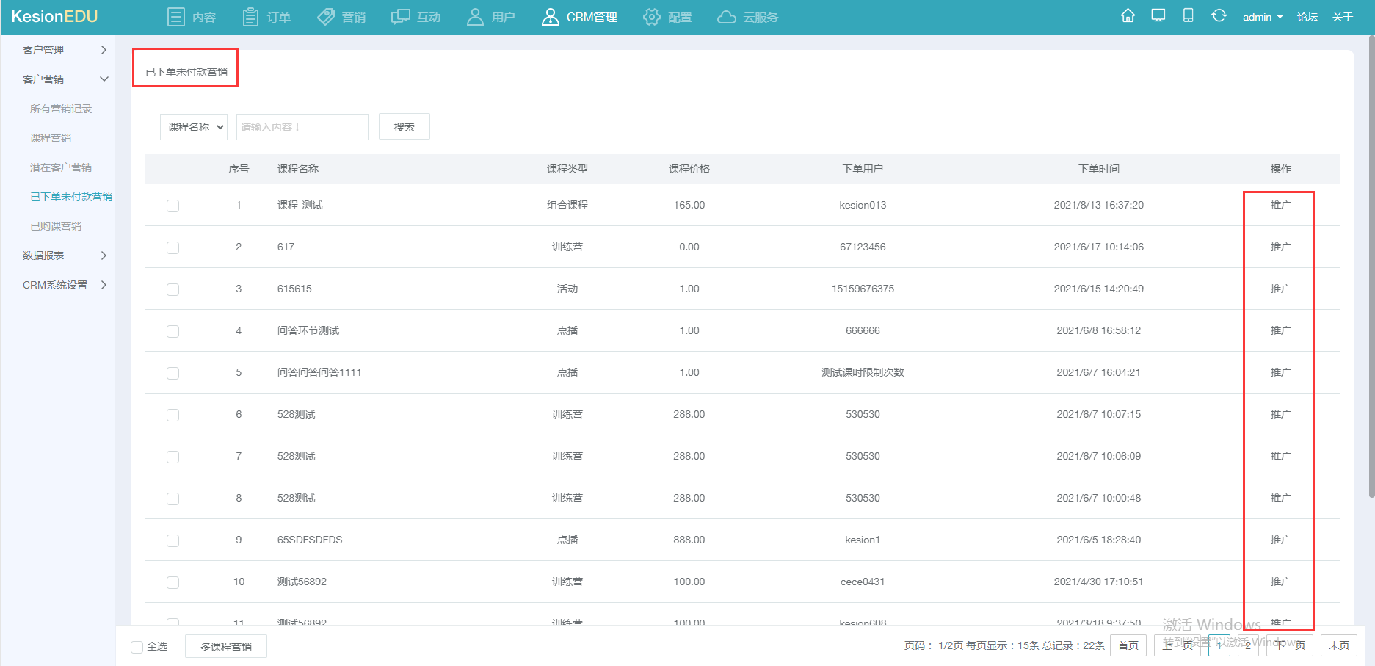
Task: Open 已下单未付款营销 in the sidebar
Action: click(x=71, y=197)
